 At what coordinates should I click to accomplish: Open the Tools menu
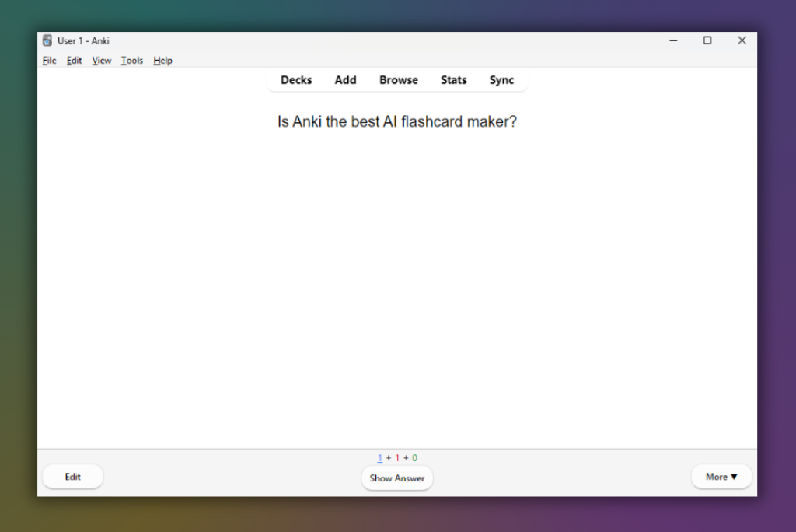click(131, 60)
